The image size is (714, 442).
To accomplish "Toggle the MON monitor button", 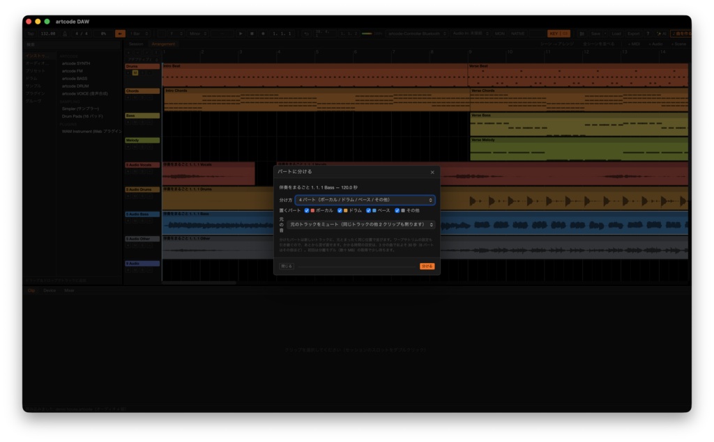I will point(500,33).
